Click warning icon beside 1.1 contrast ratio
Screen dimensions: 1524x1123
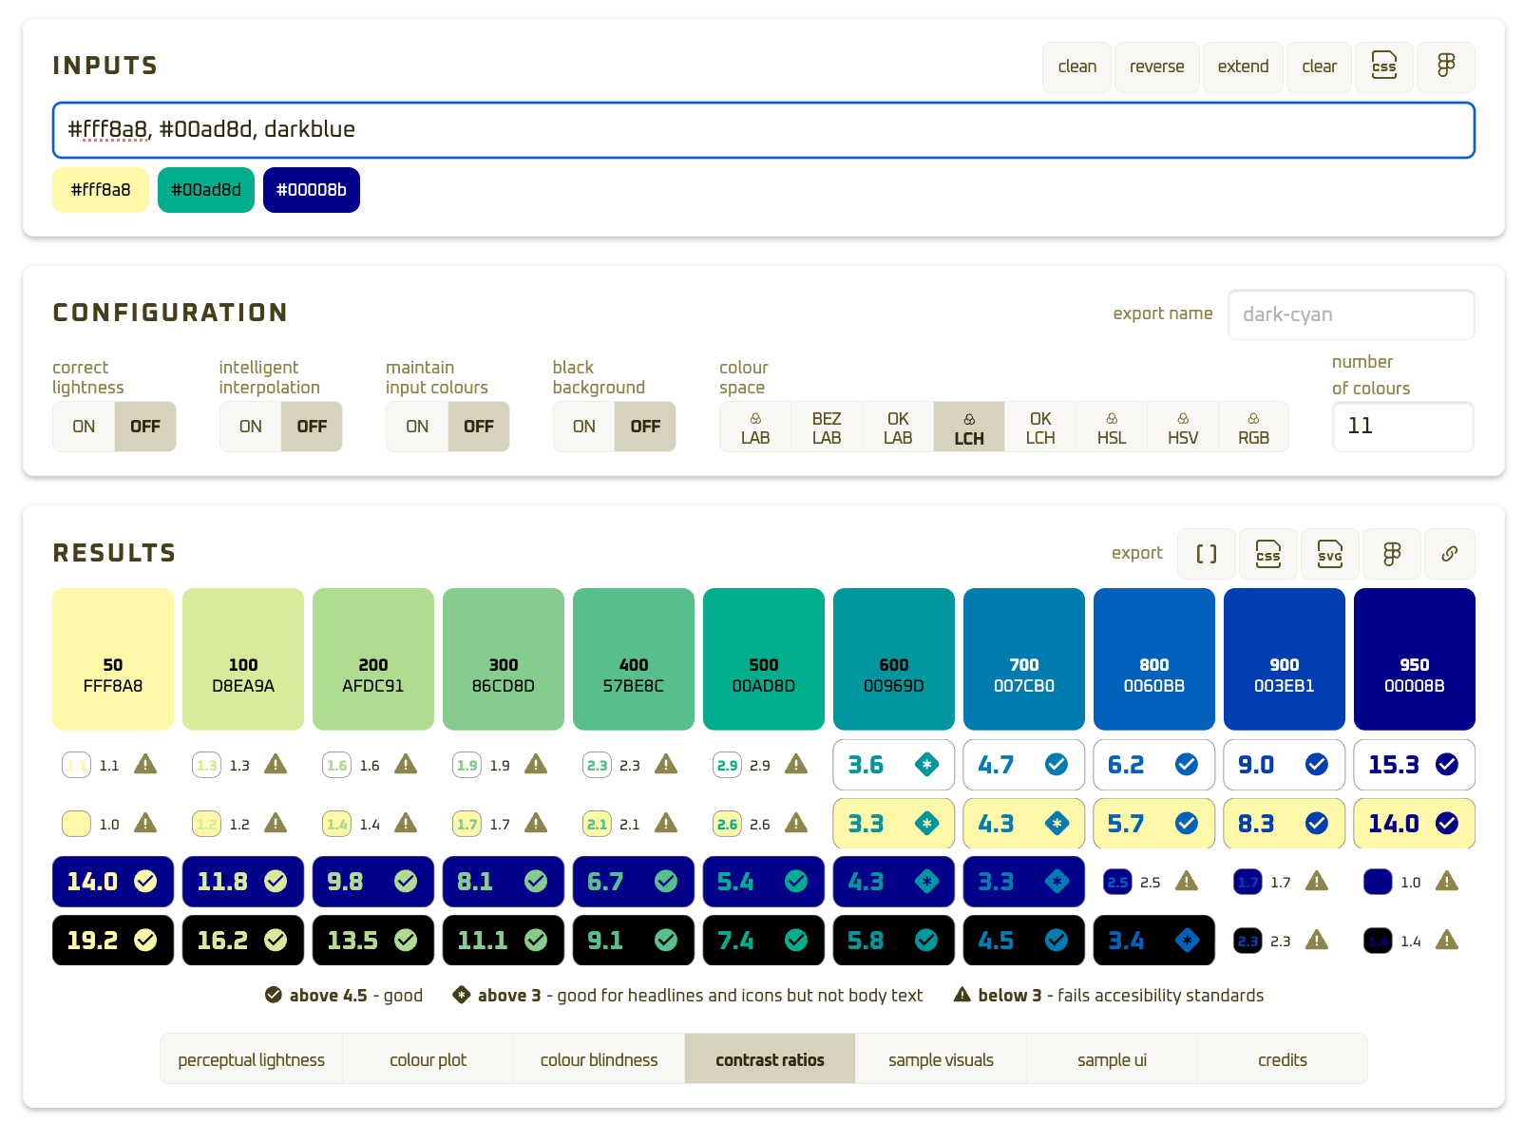click(x=145, y=765)
